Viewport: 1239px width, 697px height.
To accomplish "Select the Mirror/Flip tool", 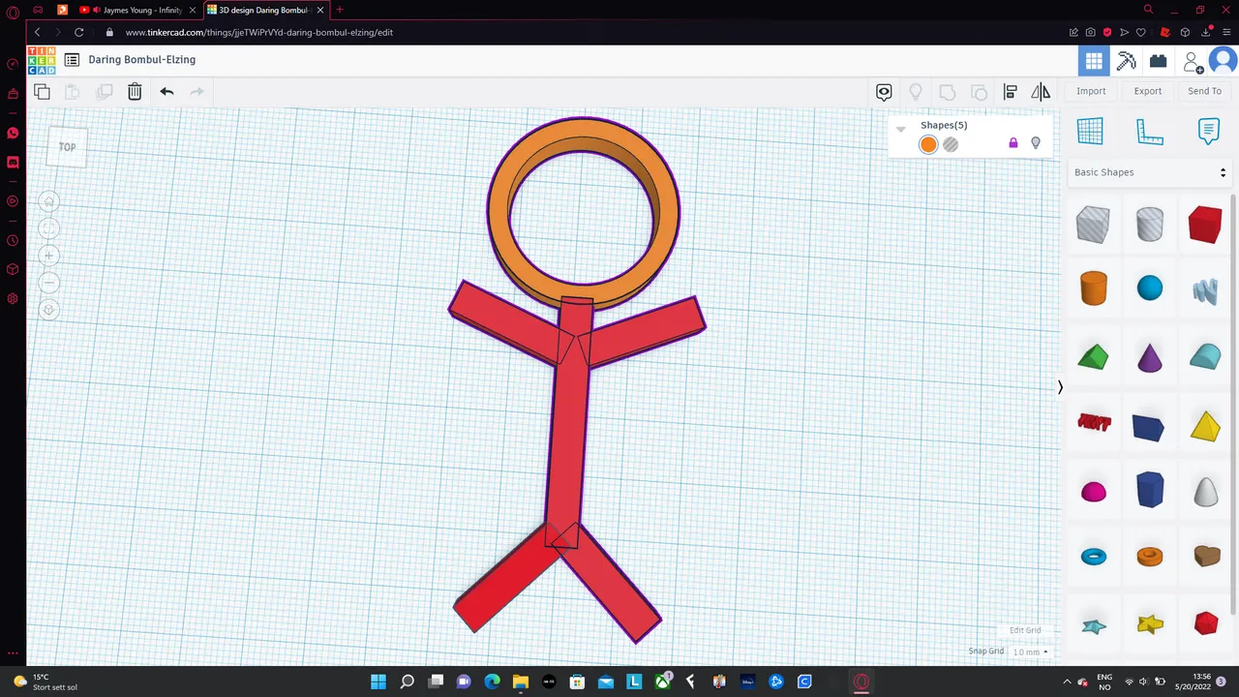I will click(x=1041, y=91).
